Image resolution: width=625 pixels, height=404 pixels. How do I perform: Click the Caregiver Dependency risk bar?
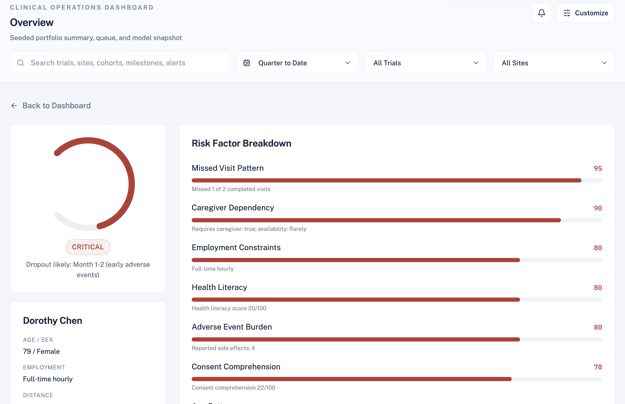pos(396,220)
